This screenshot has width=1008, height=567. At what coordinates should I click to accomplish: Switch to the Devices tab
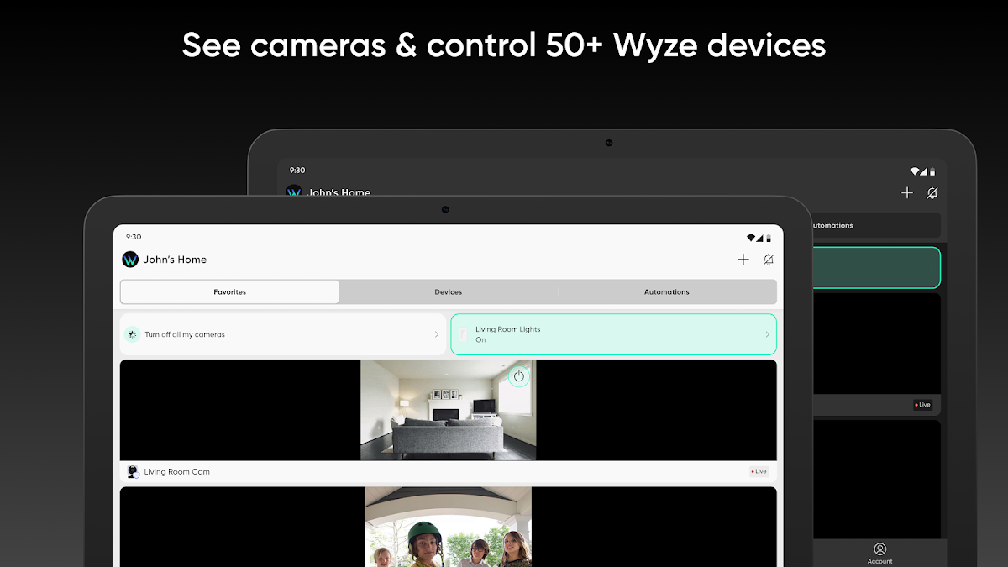click(448, 292)
